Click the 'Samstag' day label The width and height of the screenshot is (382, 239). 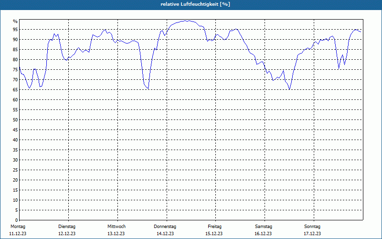coord(264,227)
